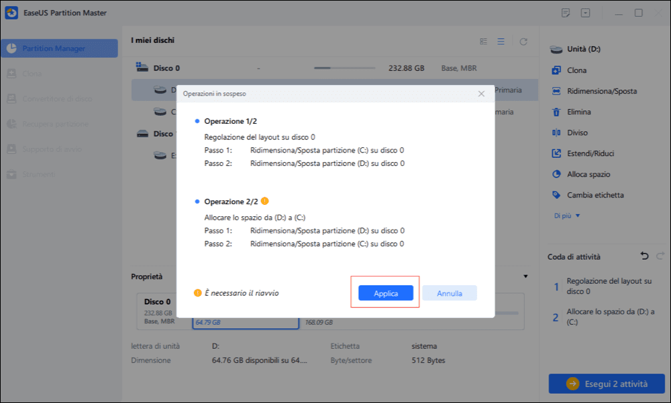This screenshot has width=671, height=403.
Task: Click Esegui 2 attività button
Action: click(x=607, y=384)
